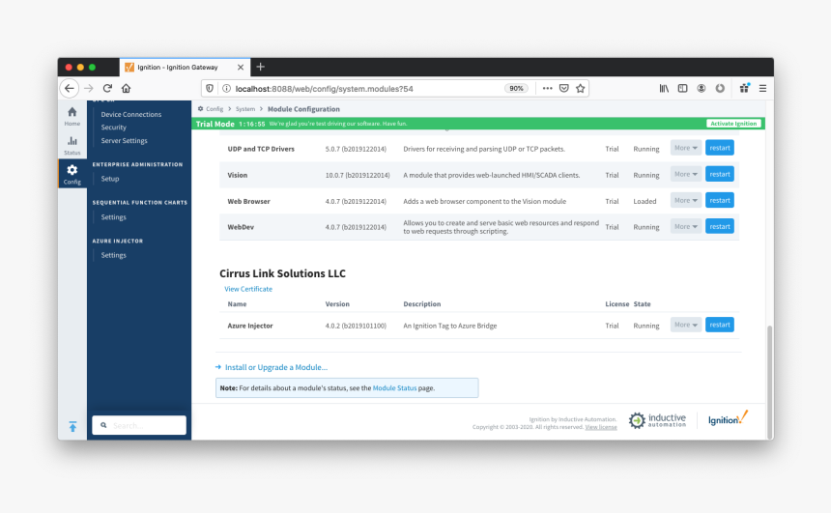Go to the browser Home page icon
Viewport: 831px width, 513px height.
[x=127, y=89]
